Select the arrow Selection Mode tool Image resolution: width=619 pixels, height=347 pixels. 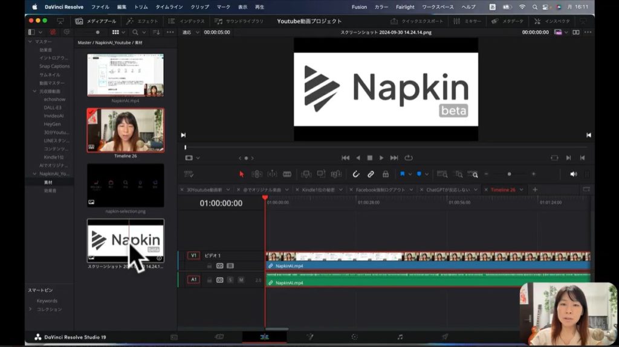click(242, 174)
